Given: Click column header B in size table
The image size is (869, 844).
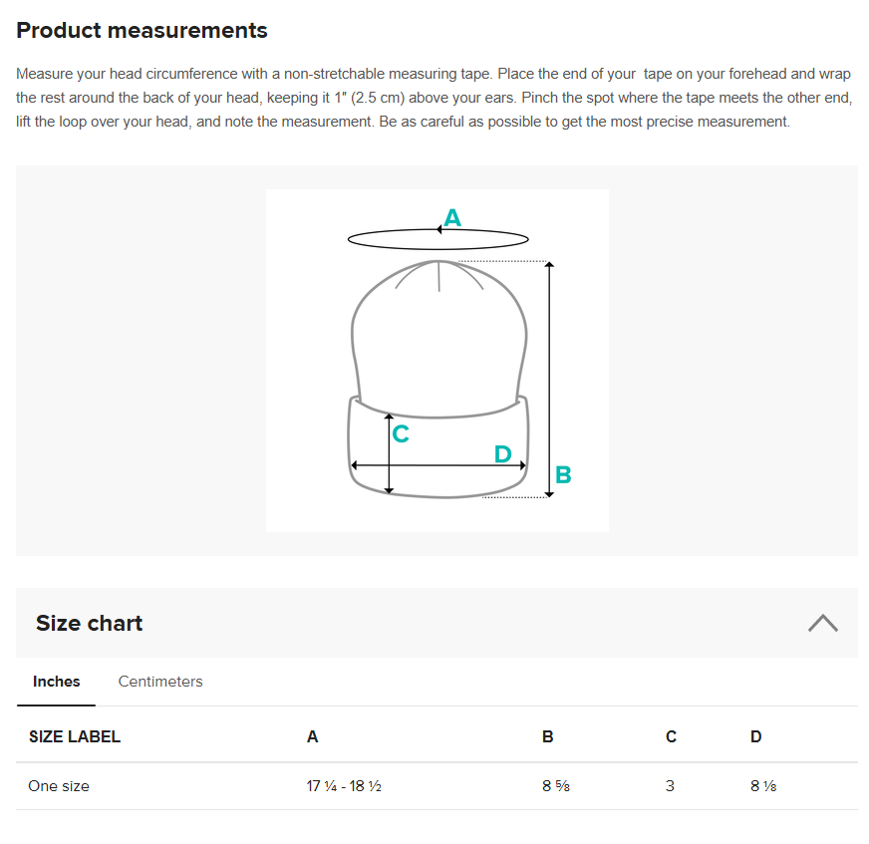Looking at the screenshot, I should coord(547,736).
